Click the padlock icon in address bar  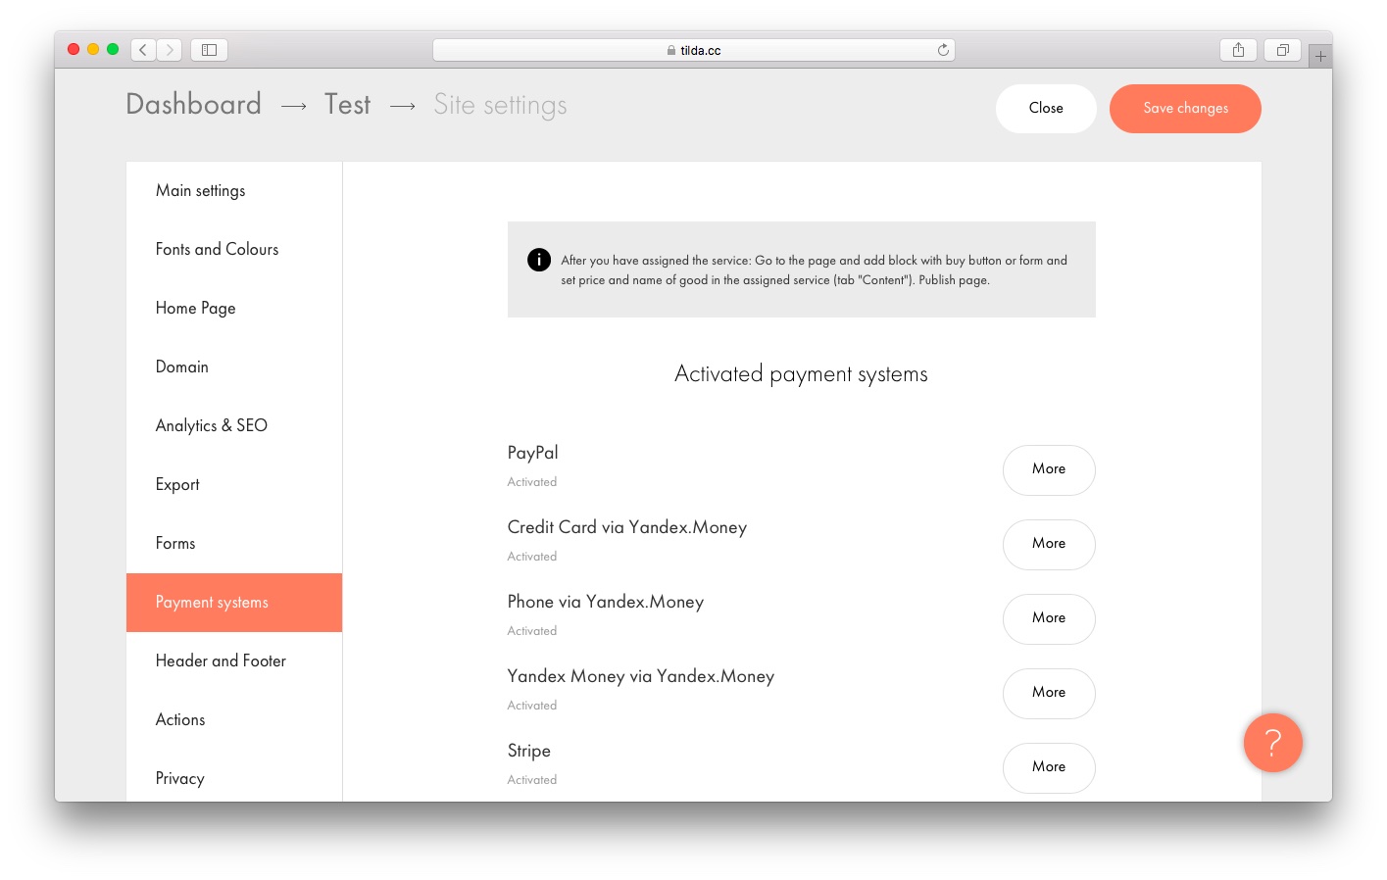click(671, 50)
